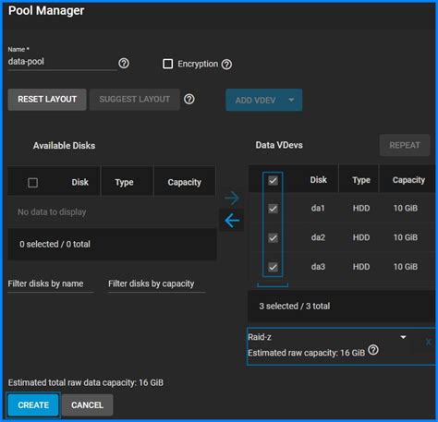Screen dimensions: 438x422
Task: Sort Data VDevs by Disk column header
Action: point(318,180)
